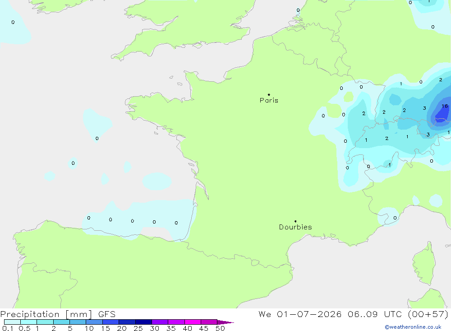Click the '50' legend scale label
The height and width of the screenshot is (331, 451).
(220, 328)
